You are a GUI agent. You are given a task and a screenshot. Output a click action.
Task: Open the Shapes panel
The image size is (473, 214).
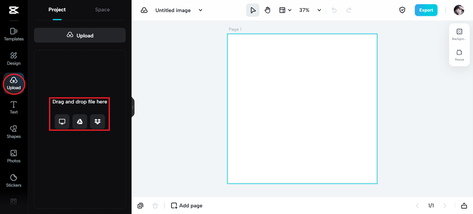tap(14, 132)
